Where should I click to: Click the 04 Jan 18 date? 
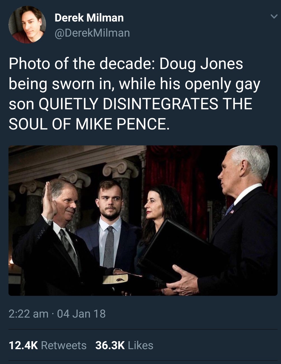(x=81, y=314)
